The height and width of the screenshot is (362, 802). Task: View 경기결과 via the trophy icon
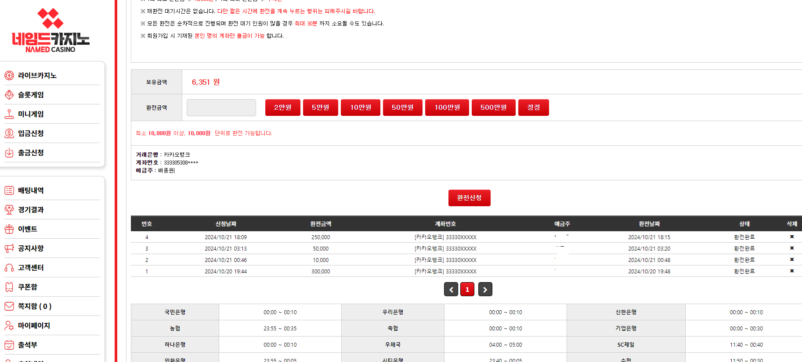(x=9, y=210)
